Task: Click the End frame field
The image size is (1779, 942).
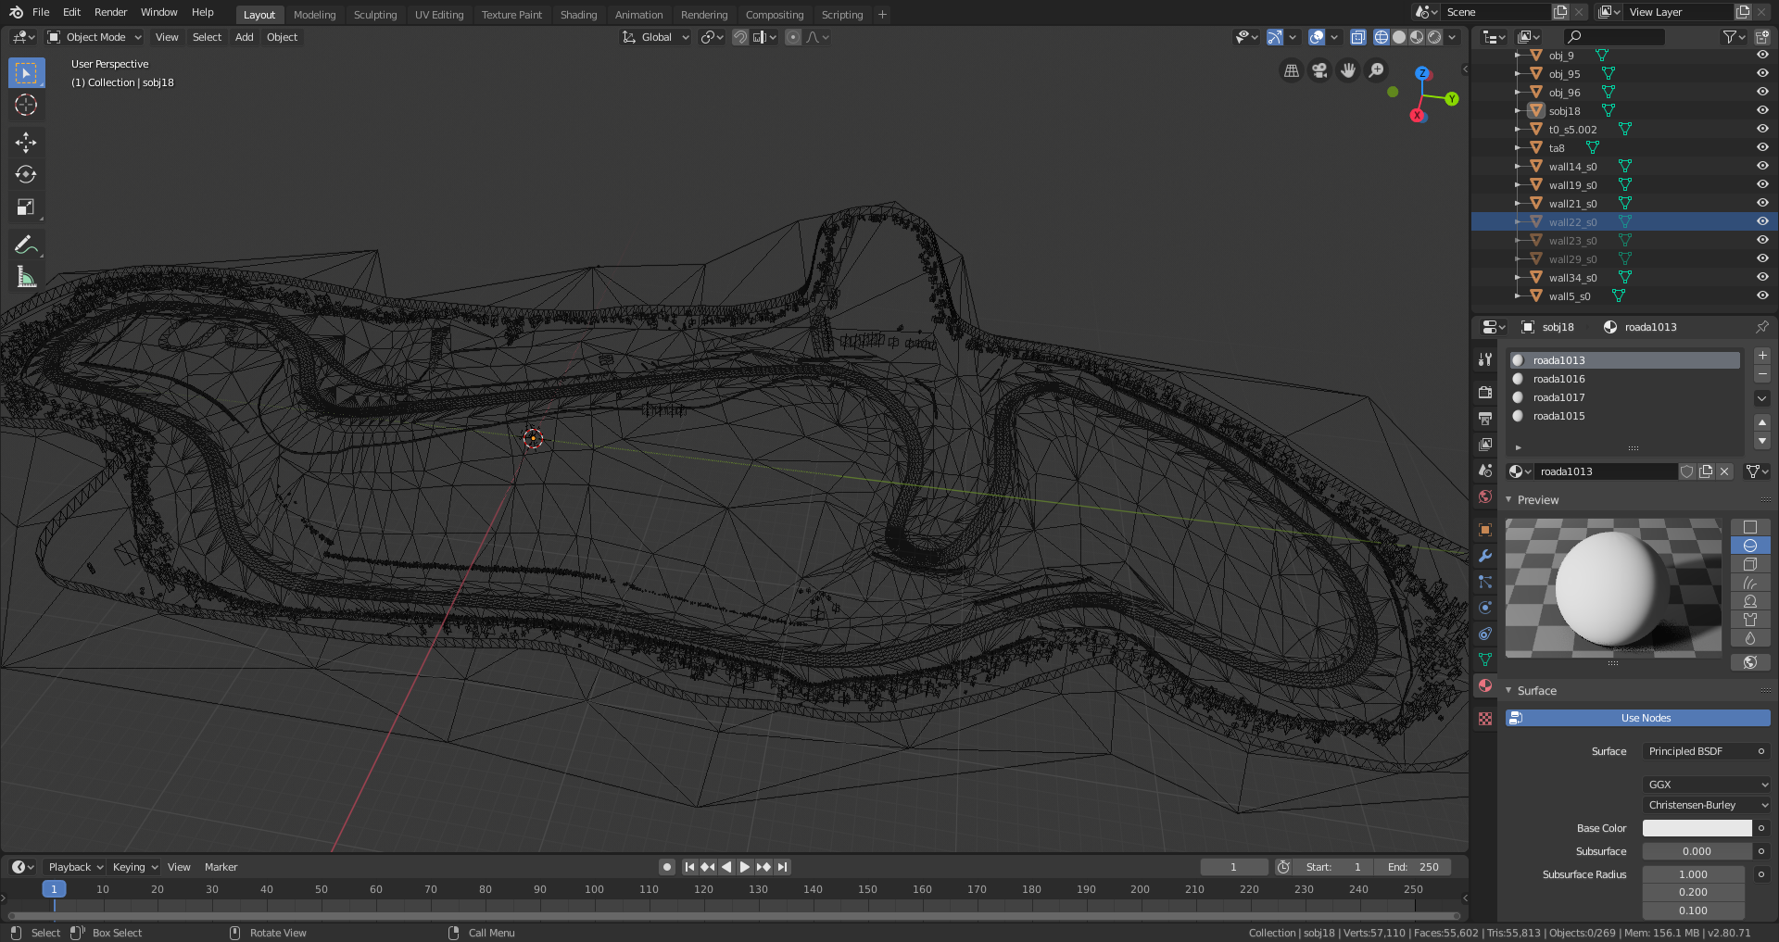Action: click(x=1412, y=867)
